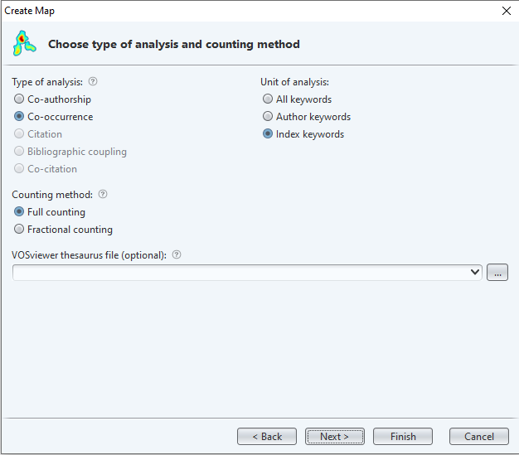Proceed with the Next button
519x455 pixels.
pyautogui.click(x=335, y=437)
